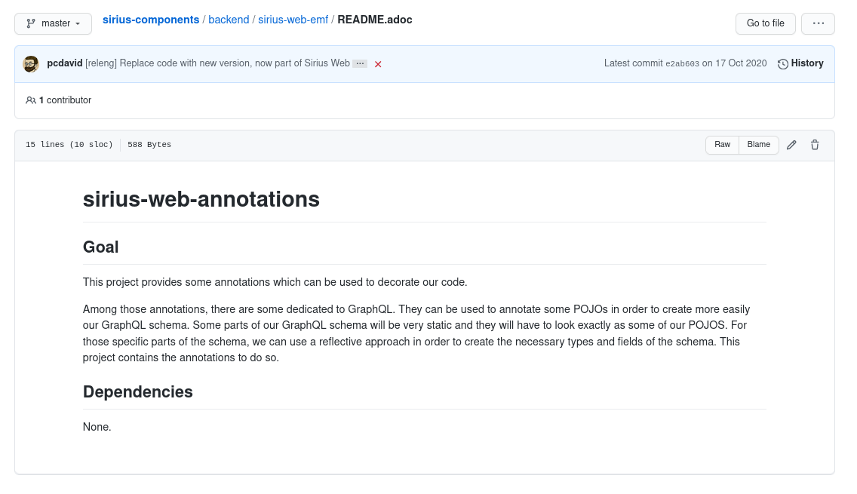857x494 pixels.
Task: Open pcdavid's profile via the avatar
Action: point(30,63)
